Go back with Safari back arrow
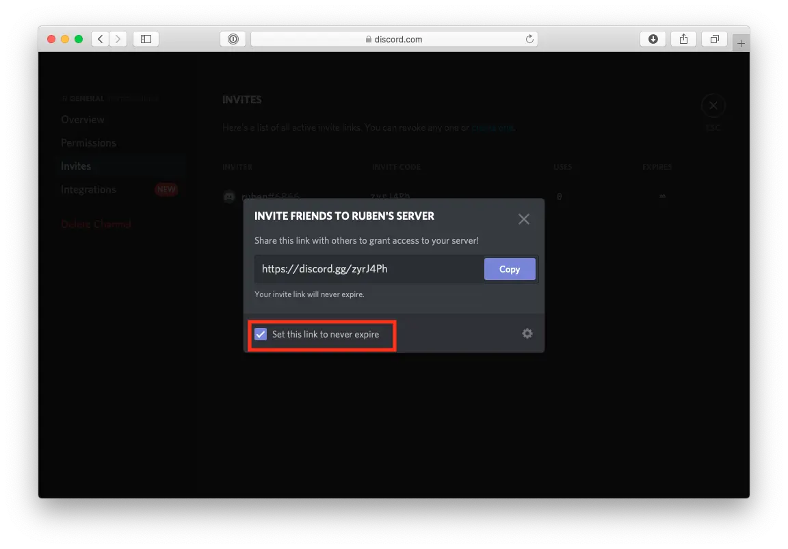Screen dimensions: 788x549 point(101,39)
